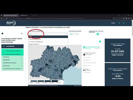
Task: Choose La consommation énergétique indicator
Action: 12,54
